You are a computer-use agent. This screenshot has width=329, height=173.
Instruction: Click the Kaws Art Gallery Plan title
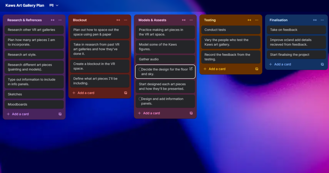click(x=25, y=5)
